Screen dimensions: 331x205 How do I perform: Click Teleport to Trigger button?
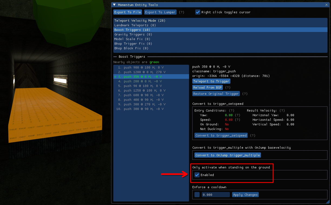point(211,81)
